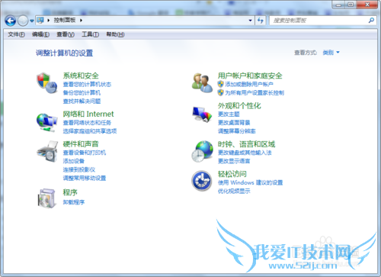Click 更改桌面背景 link

(x=234, y=123)
